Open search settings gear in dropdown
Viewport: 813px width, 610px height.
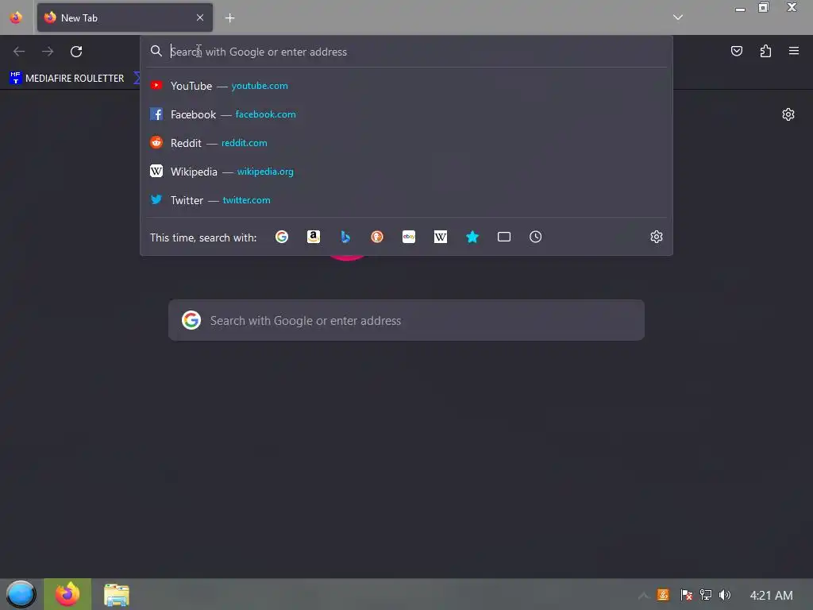pos(657,237)
